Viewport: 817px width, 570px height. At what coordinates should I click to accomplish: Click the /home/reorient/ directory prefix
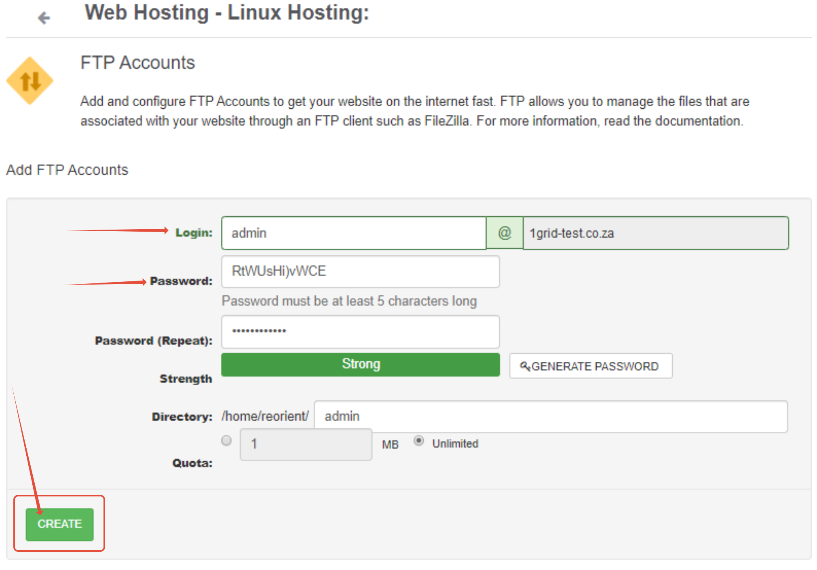265,416
